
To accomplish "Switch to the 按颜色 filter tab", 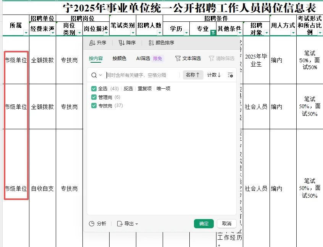I will click(x=120, y=58).
